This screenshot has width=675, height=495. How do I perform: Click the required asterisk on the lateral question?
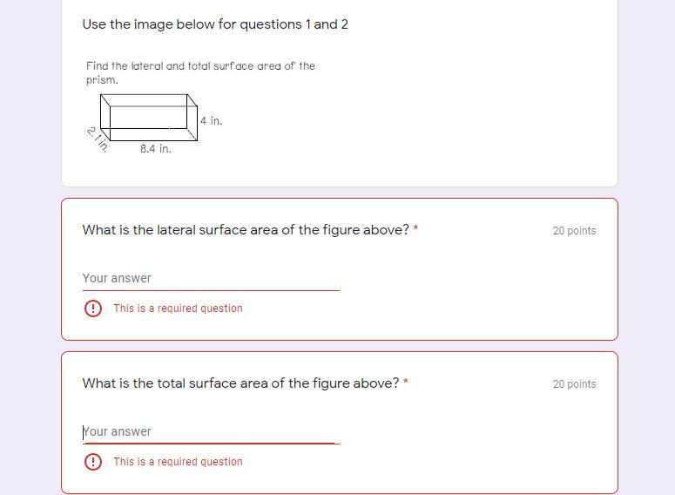(415, 229)
